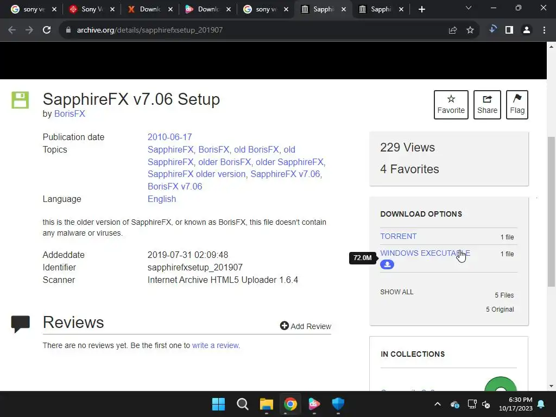Open the SapphireFX older version topic link
Image resolution: width=556 pixels, height=417 pixels.
[x=197, y=174]
